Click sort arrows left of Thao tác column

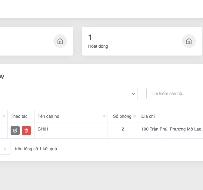4,116
